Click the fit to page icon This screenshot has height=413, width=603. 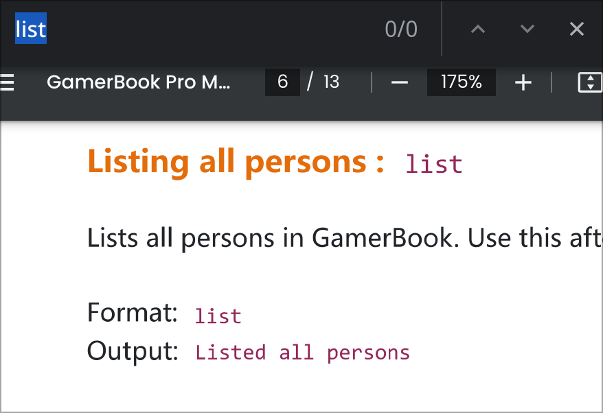(x=590, y=82)
